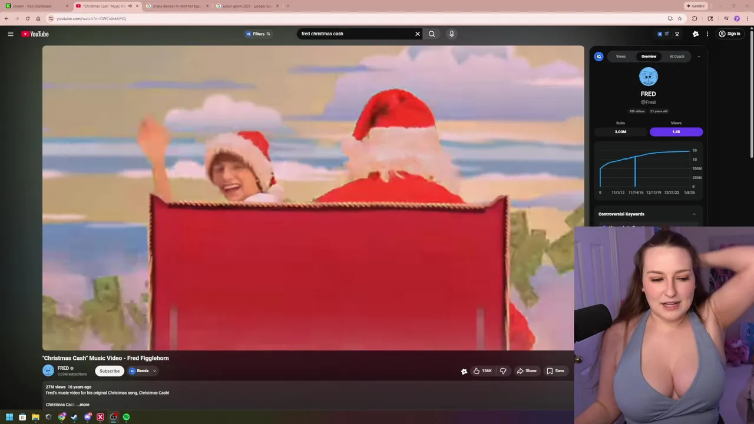Switch to jaclyn glenn Google search tab

(247, 6)
